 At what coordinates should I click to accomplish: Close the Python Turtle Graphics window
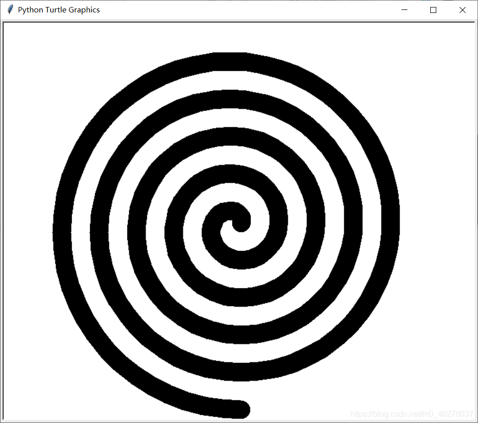(x=462, y=10)
